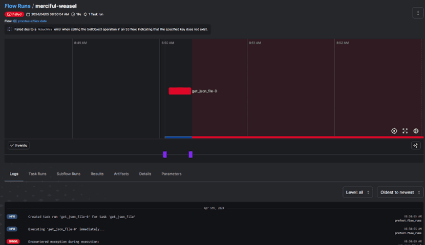Viewport: 425px width, 245px height.
Task: Expand the Events dropdown
Action: 19,145
